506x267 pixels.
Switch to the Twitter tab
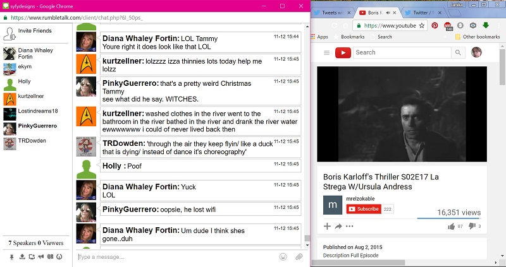tap(423, 13)
